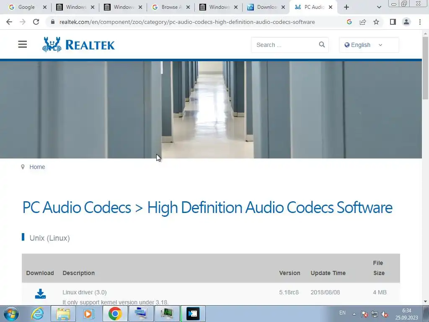Viewport: 429px width, 322px height.
Task: Switch to the Browse A tab
Action: 170,7
